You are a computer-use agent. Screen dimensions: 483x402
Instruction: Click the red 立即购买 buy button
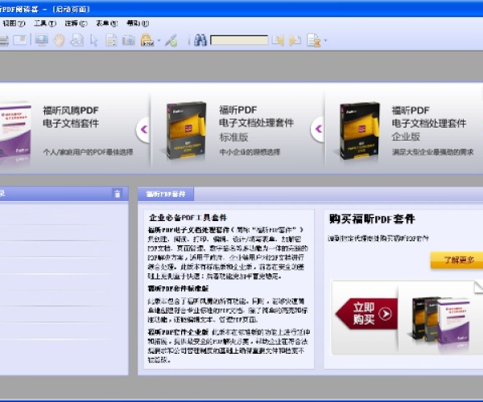pos(366,314)
